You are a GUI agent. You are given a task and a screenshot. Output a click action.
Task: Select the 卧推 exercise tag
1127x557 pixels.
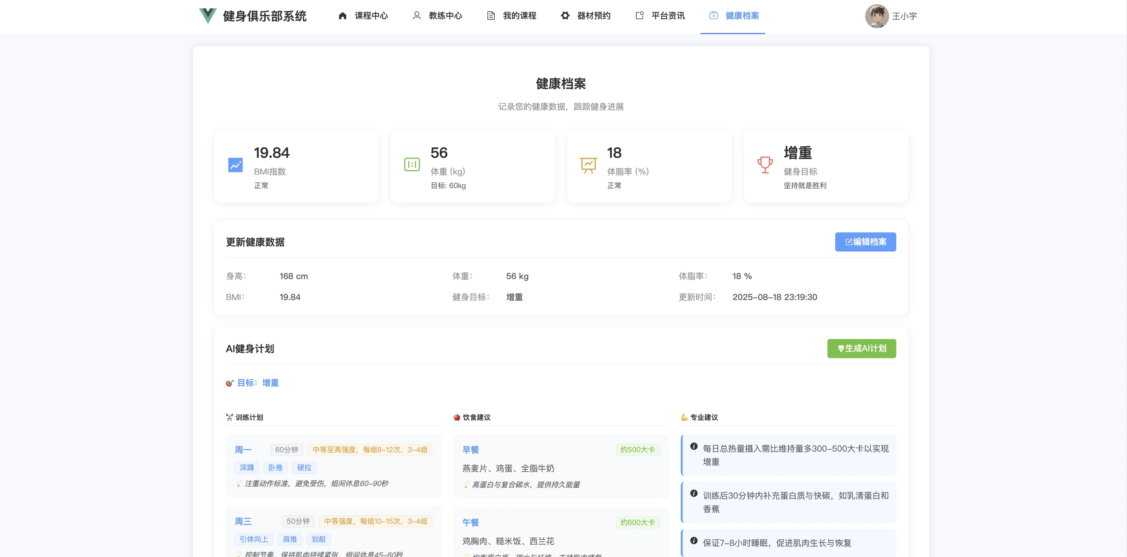coord(275,468)
